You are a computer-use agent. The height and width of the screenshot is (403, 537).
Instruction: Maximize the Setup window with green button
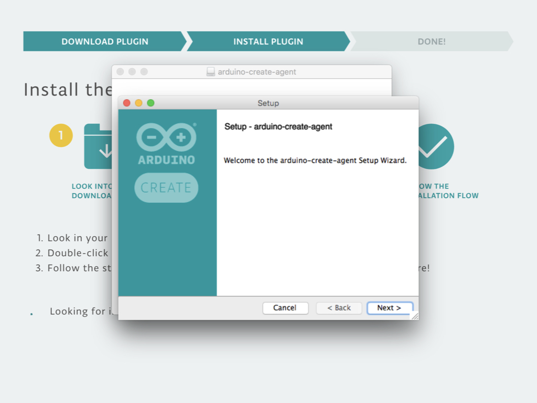point(151,103)
